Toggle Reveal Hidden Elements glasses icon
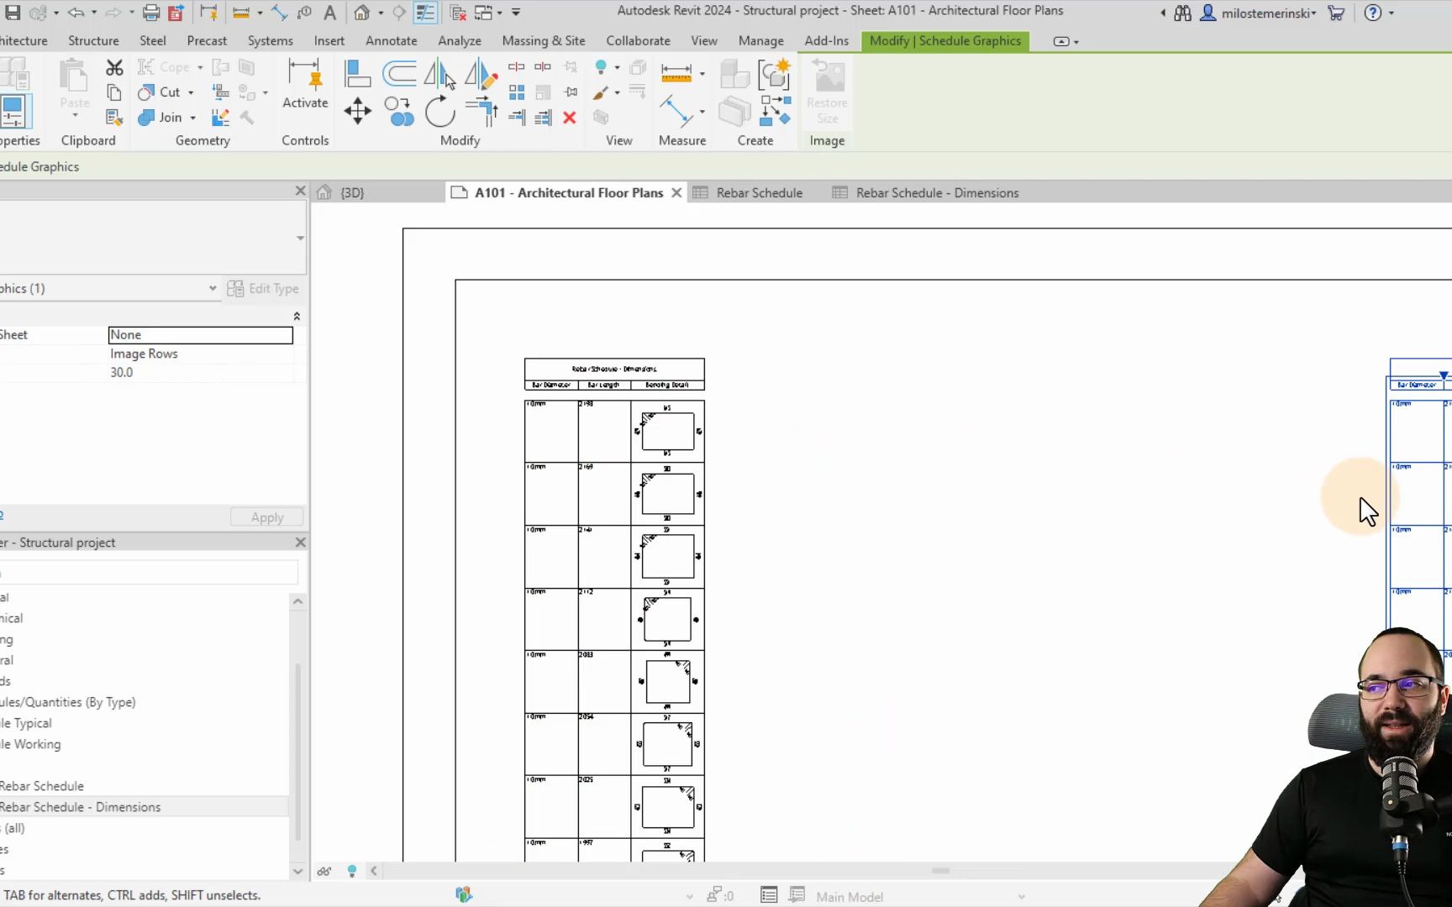 coord(324,871)
